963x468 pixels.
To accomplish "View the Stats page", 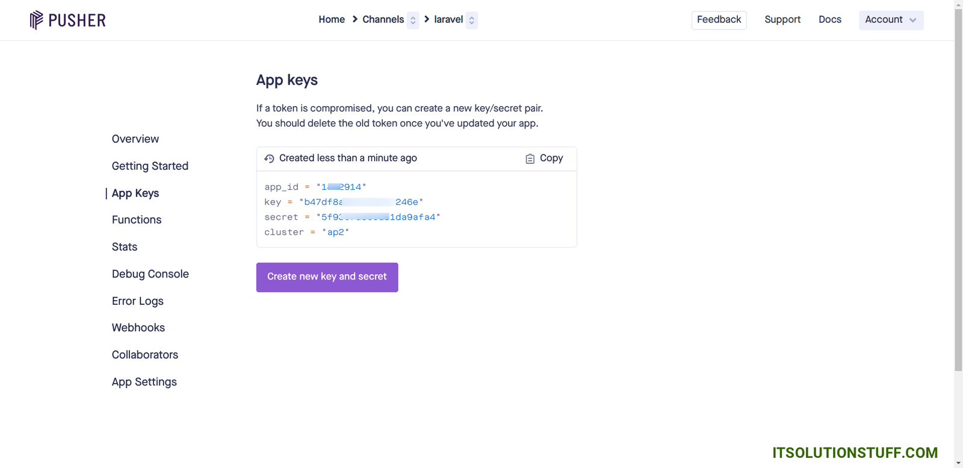I will (x=125, y=247).
